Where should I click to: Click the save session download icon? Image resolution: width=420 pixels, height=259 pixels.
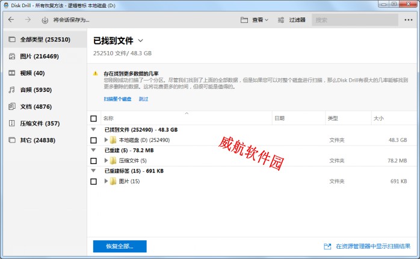tap(45, 20)
